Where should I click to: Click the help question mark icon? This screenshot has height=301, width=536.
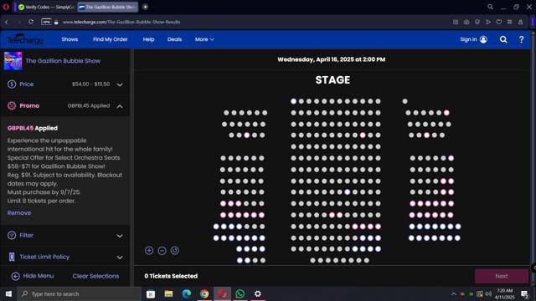coord(521,39)
